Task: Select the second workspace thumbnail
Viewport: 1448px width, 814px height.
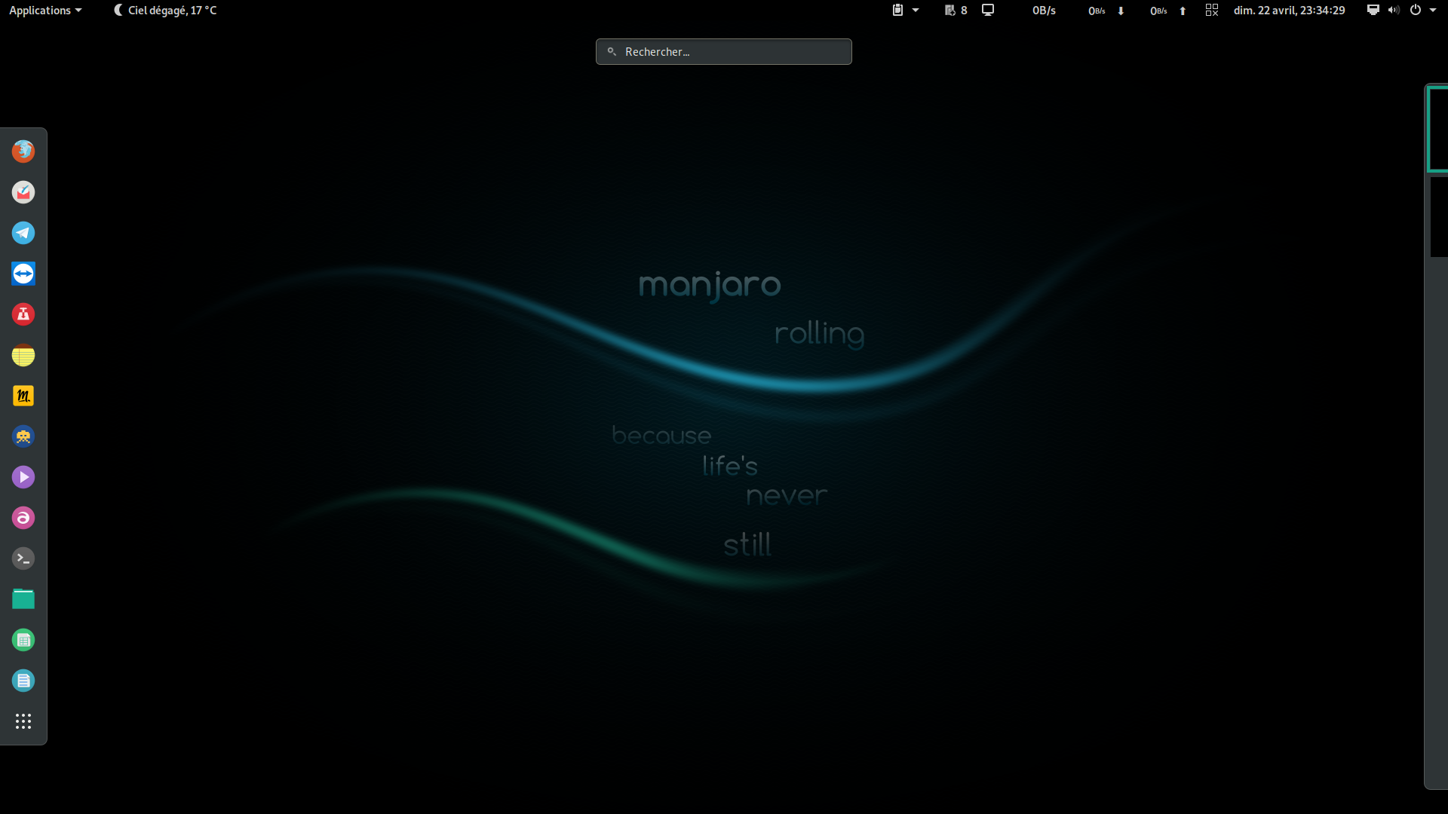Action: coord(1439,217)
